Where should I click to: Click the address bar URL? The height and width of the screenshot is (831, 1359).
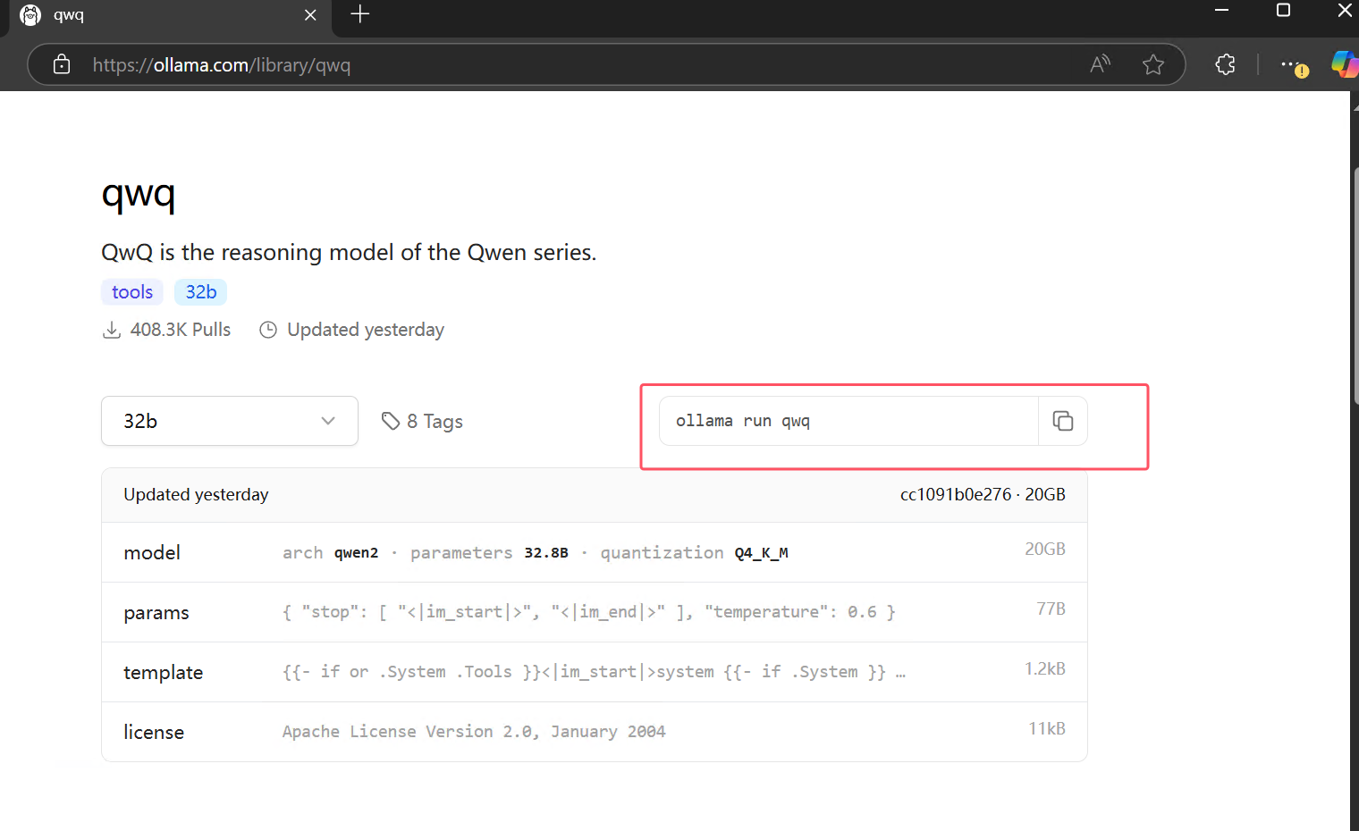pos(222,65)
